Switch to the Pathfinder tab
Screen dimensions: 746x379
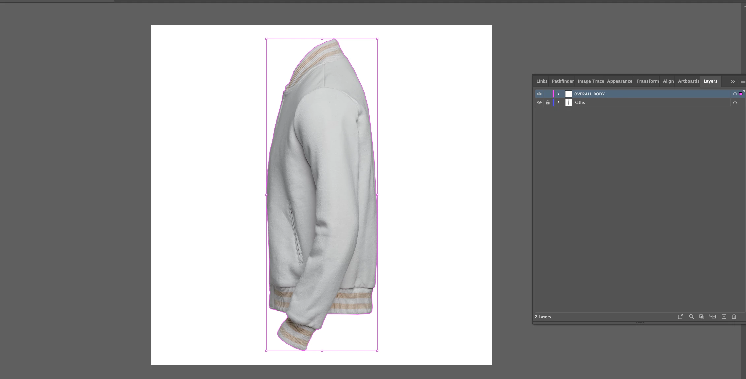[563, 81]
